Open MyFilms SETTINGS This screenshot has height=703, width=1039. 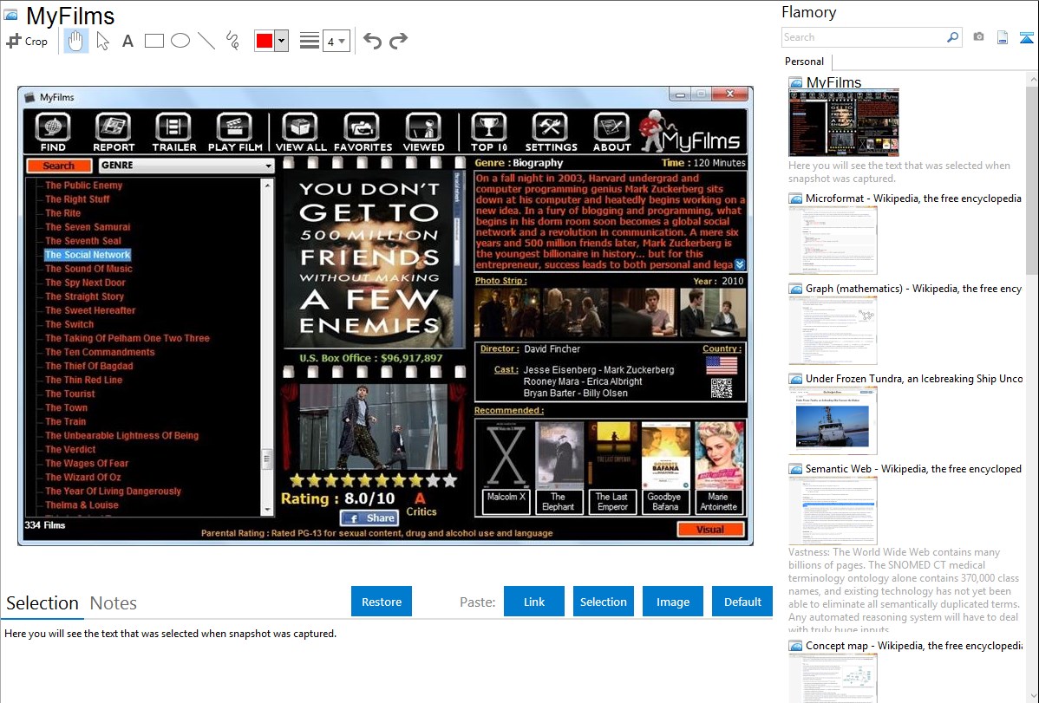coord(551,132)
